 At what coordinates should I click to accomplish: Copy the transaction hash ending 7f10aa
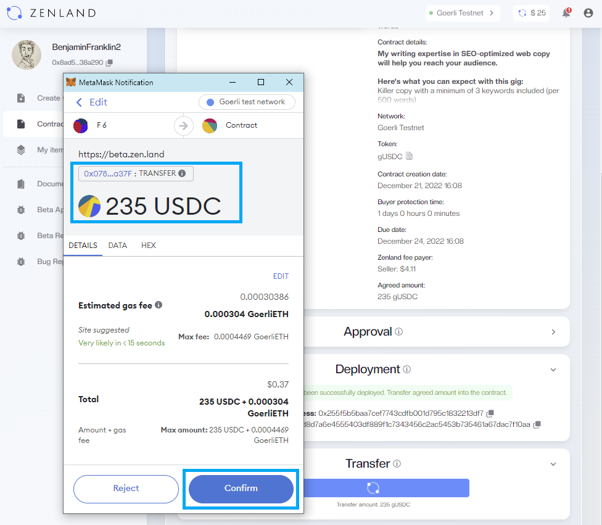click(537, 424)
